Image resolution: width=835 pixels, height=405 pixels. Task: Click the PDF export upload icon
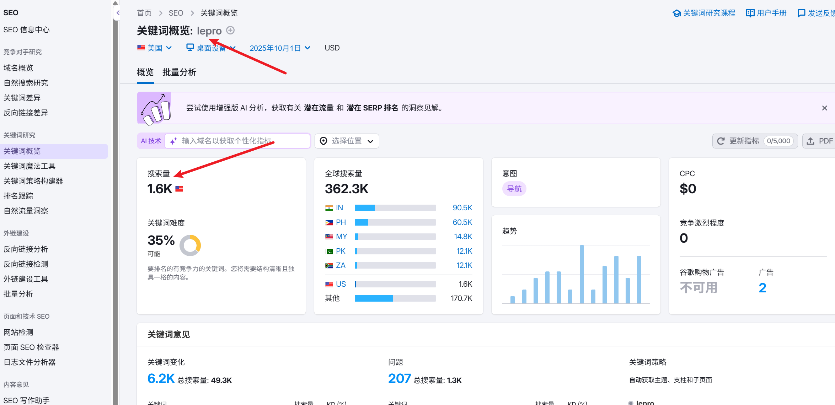pyautogui.click(x=810, y=141)
